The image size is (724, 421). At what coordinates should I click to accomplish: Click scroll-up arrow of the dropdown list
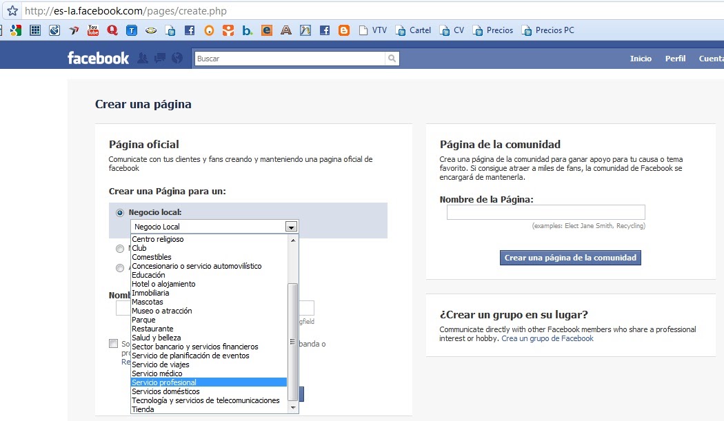(293, 240)
